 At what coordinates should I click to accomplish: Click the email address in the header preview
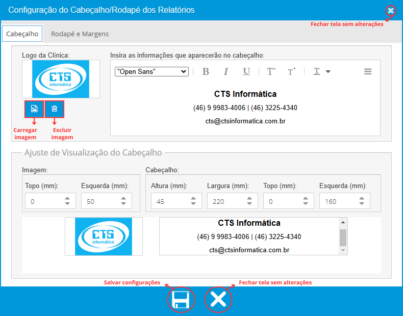coord(249,250)
